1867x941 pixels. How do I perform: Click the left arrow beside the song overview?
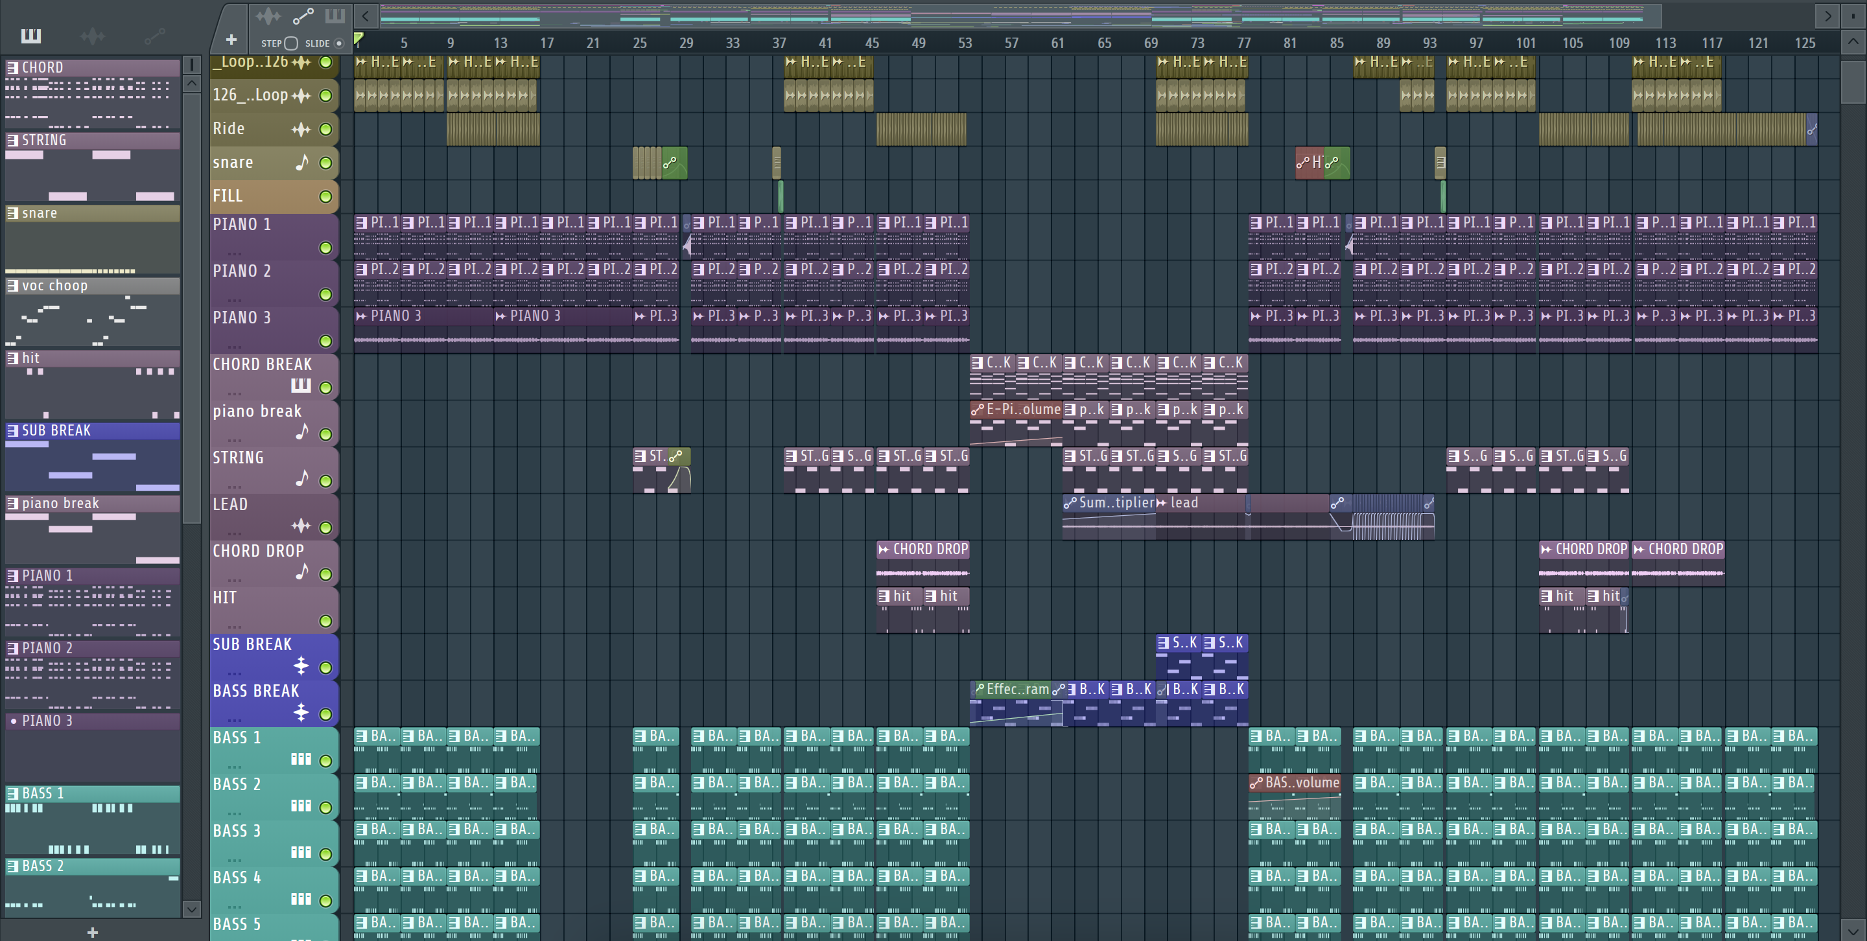(365, 15)
